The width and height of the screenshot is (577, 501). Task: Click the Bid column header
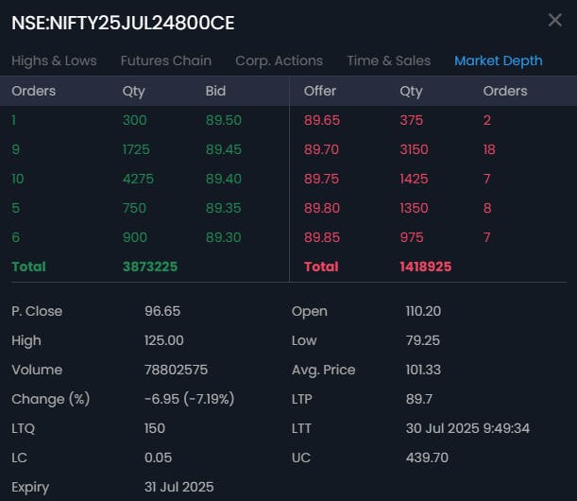[x=215, y=91]
